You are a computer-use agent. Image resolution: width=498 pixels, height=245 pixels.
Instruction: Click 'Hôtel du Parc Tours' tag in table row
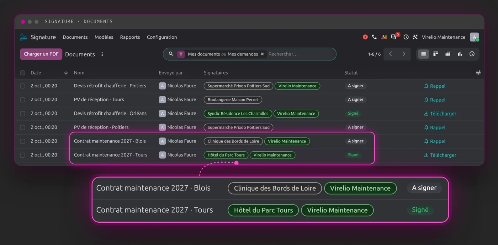pyautogui.click(x=226, y=155)
